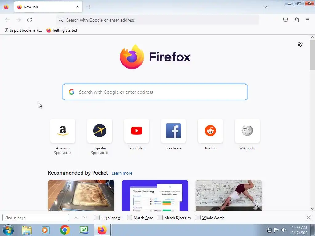Go back one page
Image resolution: width=315 pixels, height=236 pixels.
tap(7, 20)
